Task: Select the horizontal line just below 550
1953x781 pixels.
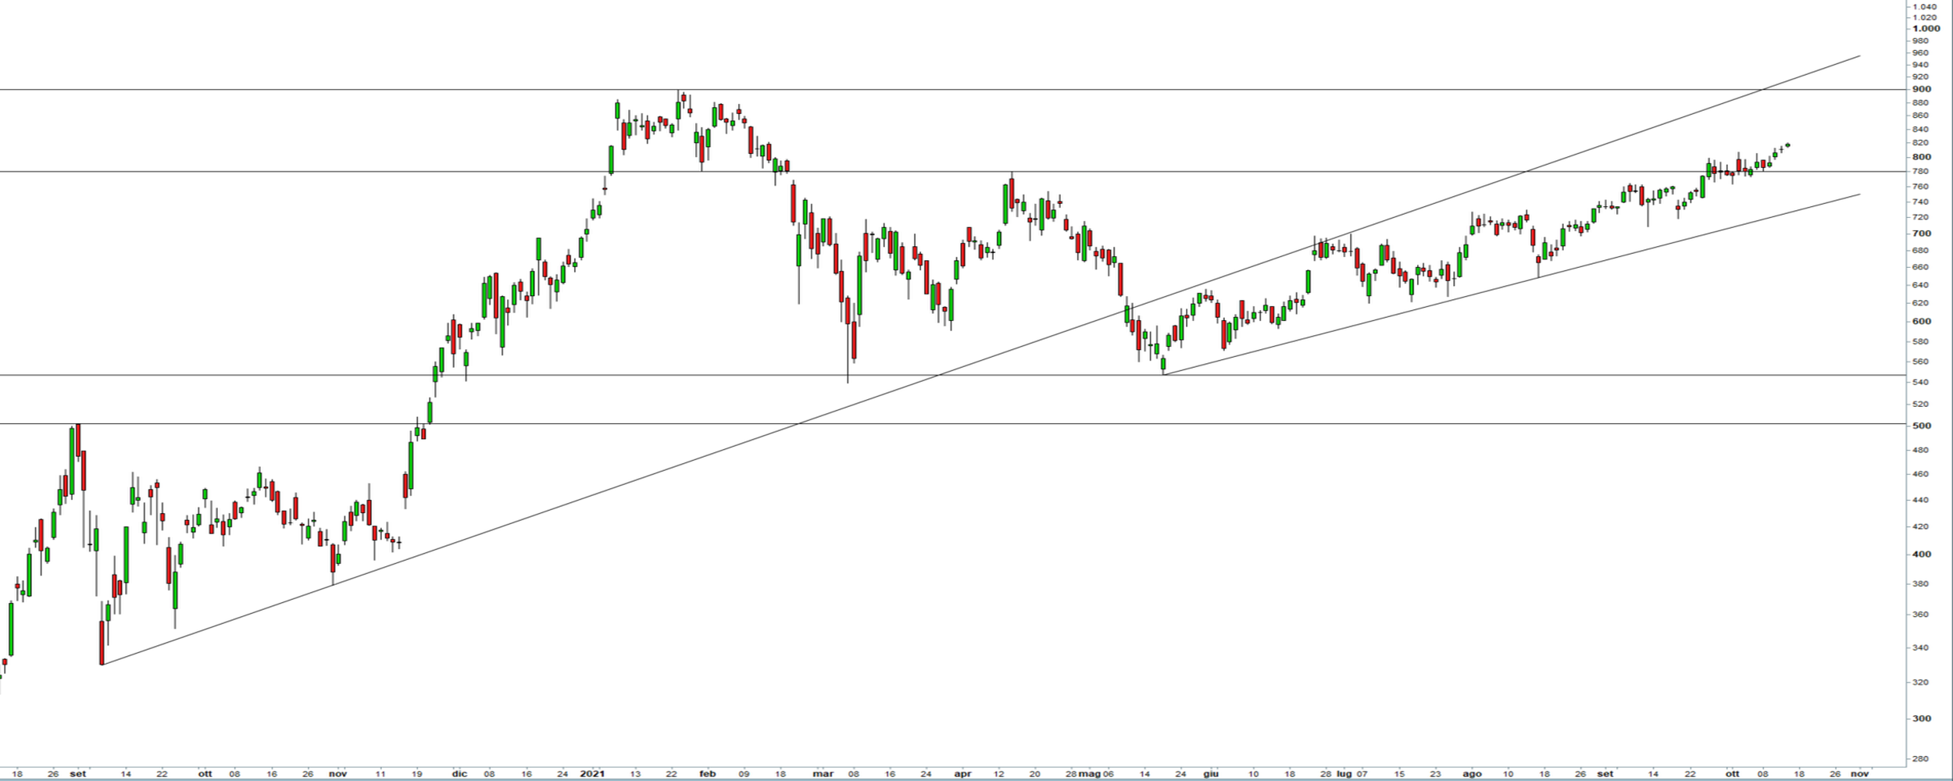Action: pyautogui.click(x=234, y=376)
